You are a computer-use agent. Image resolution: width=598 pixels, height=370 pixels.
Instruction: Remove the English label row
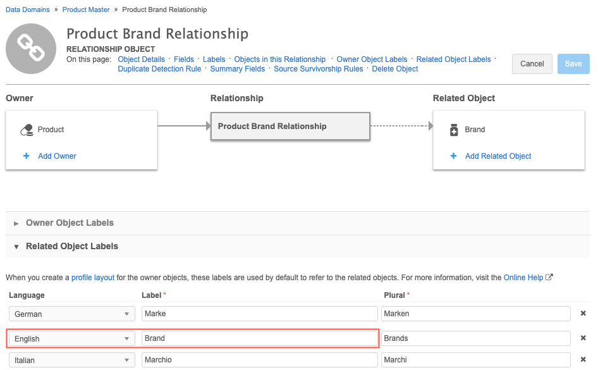[583, 338]
